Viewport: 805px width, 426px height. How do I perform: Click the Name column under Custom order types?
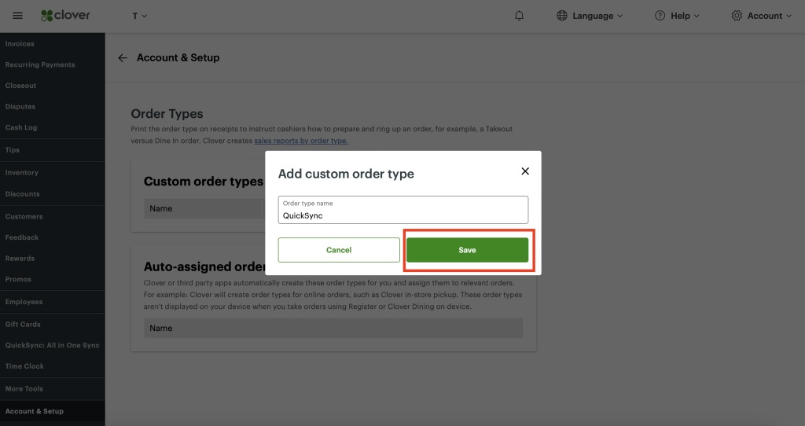tap(160, 208)
